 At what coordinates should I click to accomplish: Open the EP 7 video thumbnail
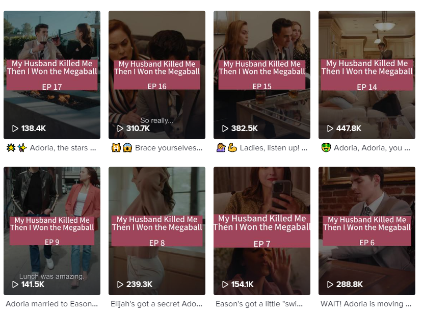[261, 230]
